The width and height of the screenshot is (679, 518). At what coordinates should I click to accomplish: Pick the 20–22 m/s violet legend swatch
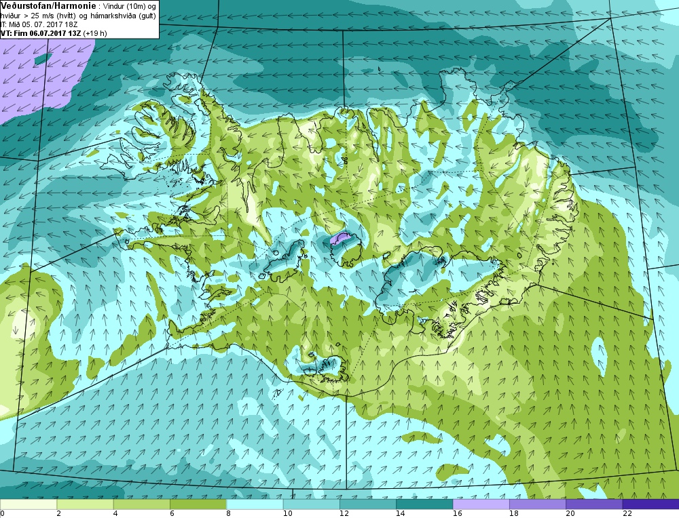tap(594, 504)
